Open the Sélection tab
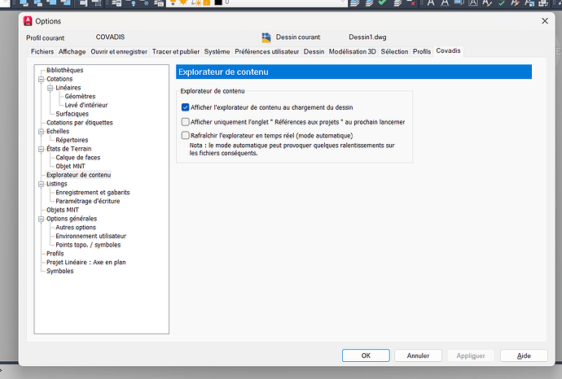562x379 pixels. click(x=394, y=51)
